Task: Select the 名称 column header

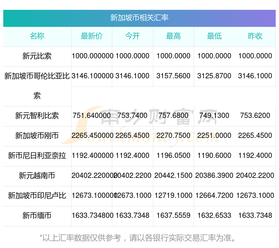Action: pos(37,36)
